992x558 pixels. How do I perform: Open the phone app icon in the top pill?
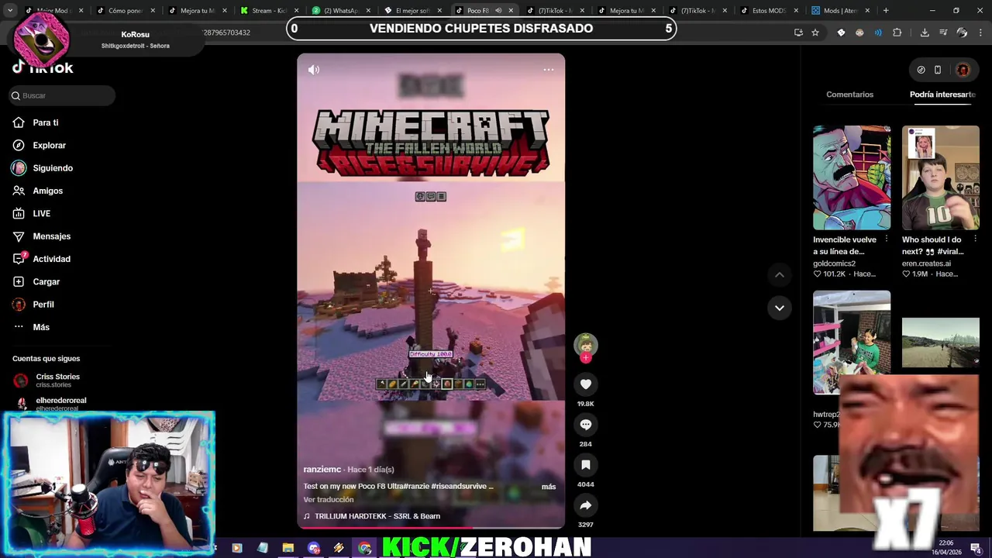(x=938, y=70)
